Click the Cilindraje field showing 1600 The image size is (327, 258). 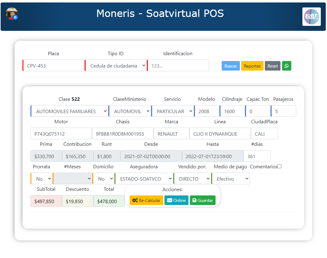coord(232,111)
